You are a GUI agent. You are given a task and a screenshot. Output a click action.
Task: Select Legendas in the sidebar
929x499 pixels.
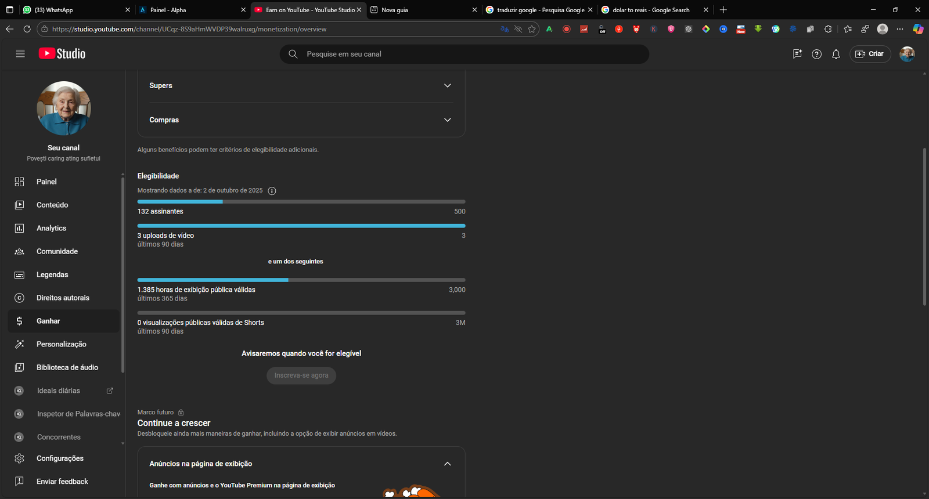[63, 274]
